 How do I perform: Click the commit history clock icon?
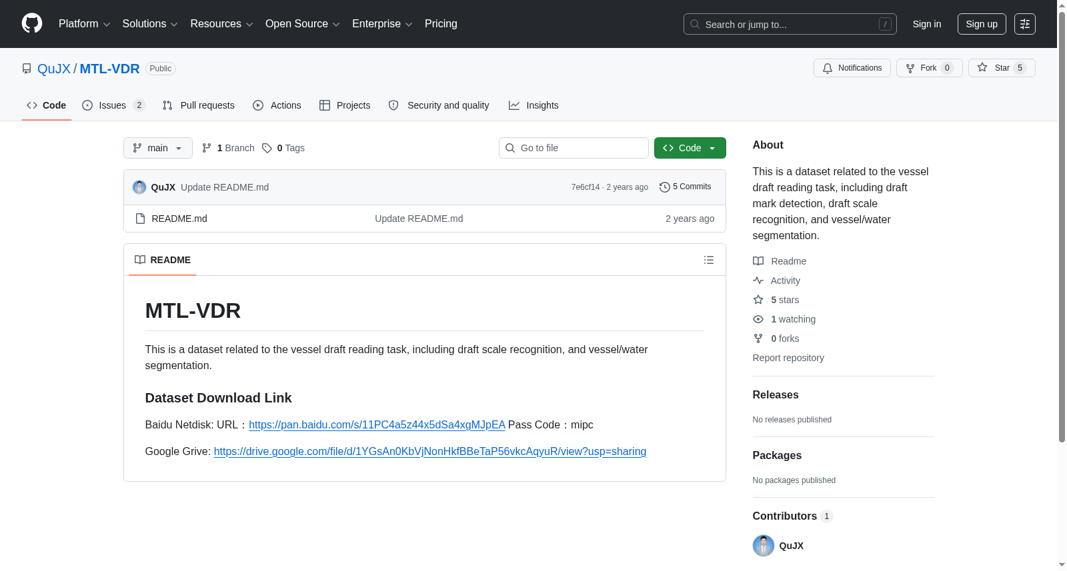(x=664, y=187)
